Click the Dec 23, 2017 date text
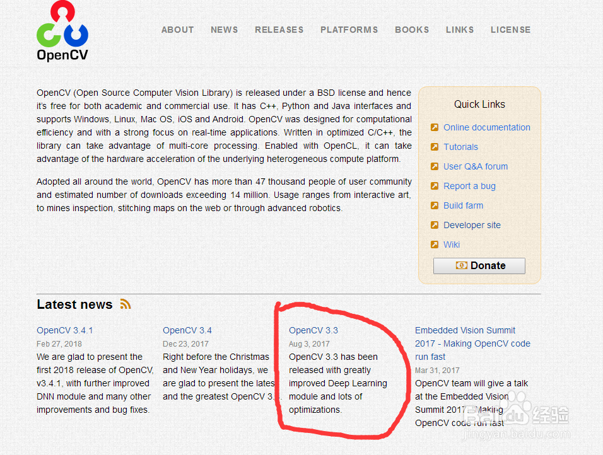Viewport: 603px width, 455px height. tap(185, 344)
